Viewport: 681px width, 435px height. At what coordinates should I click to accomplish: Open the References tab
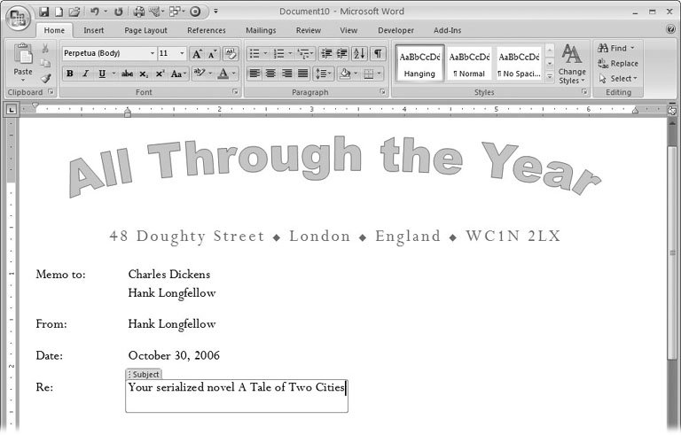point(207,30)
